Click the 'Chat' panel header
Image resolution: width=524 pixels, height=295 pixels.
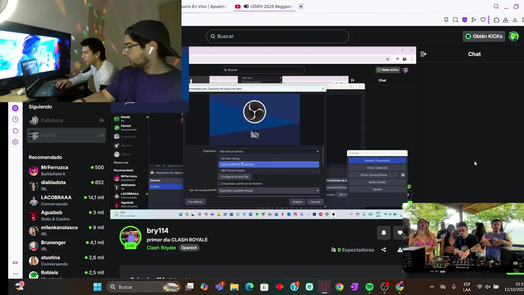(x=474, y=54)
